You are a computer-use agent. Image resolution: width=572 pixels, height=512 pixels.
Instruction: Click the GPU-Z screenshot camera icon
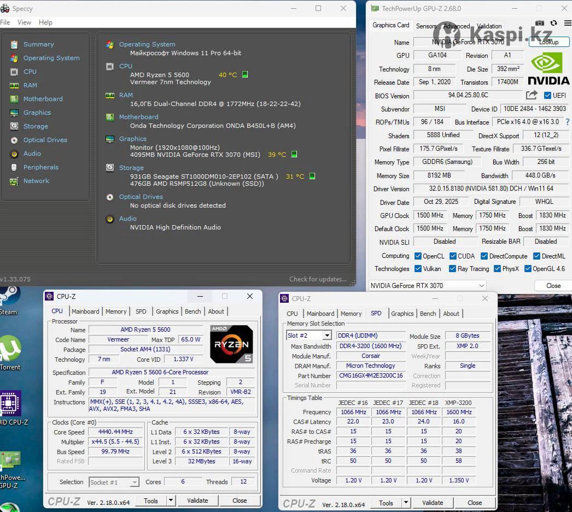tap(540, 23)
